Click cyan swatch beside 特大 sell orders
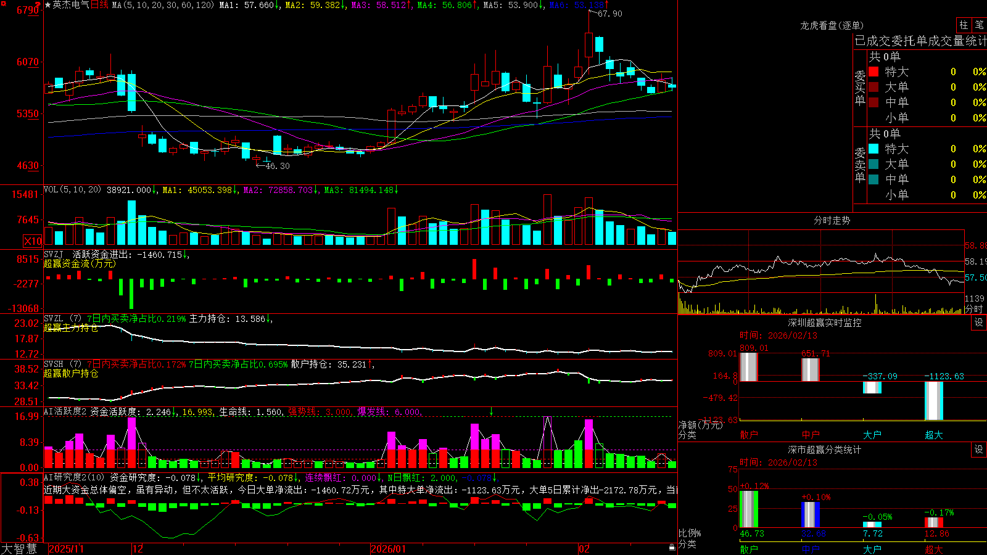 [873, 149]
